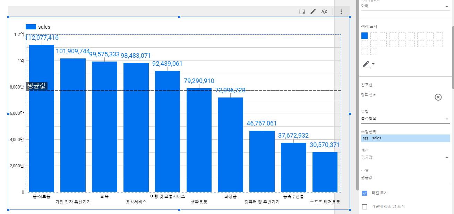
Task: Click the 라벨 text field containing 평균값
Action: pos(405,178)
